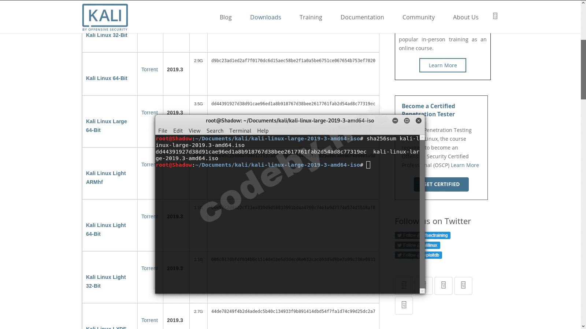Click the Twitter bird icon on @exploitdb button
This screenshot has height=329, width=586.
tap(399, 255)
